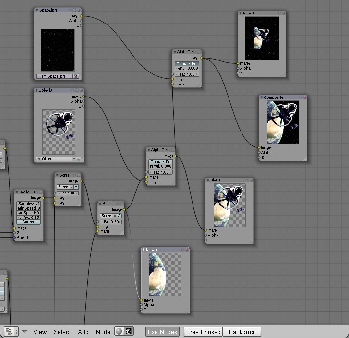
Task: Collapse Space.jpg node with header triangle
Action: tap(37, 10)
